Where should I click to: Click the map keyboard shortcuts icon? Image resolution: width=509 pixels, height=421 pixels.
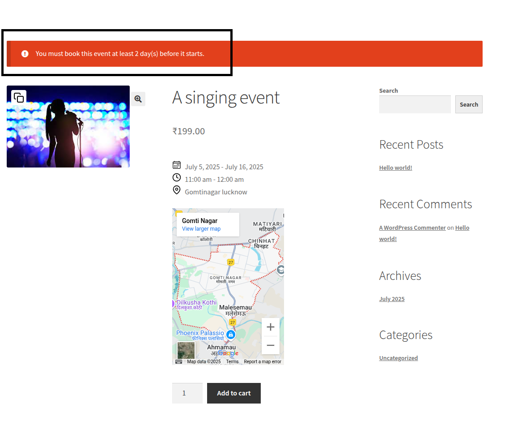click(178, 361)
